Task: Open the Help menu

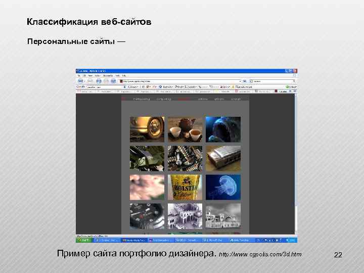Action: 124,76
